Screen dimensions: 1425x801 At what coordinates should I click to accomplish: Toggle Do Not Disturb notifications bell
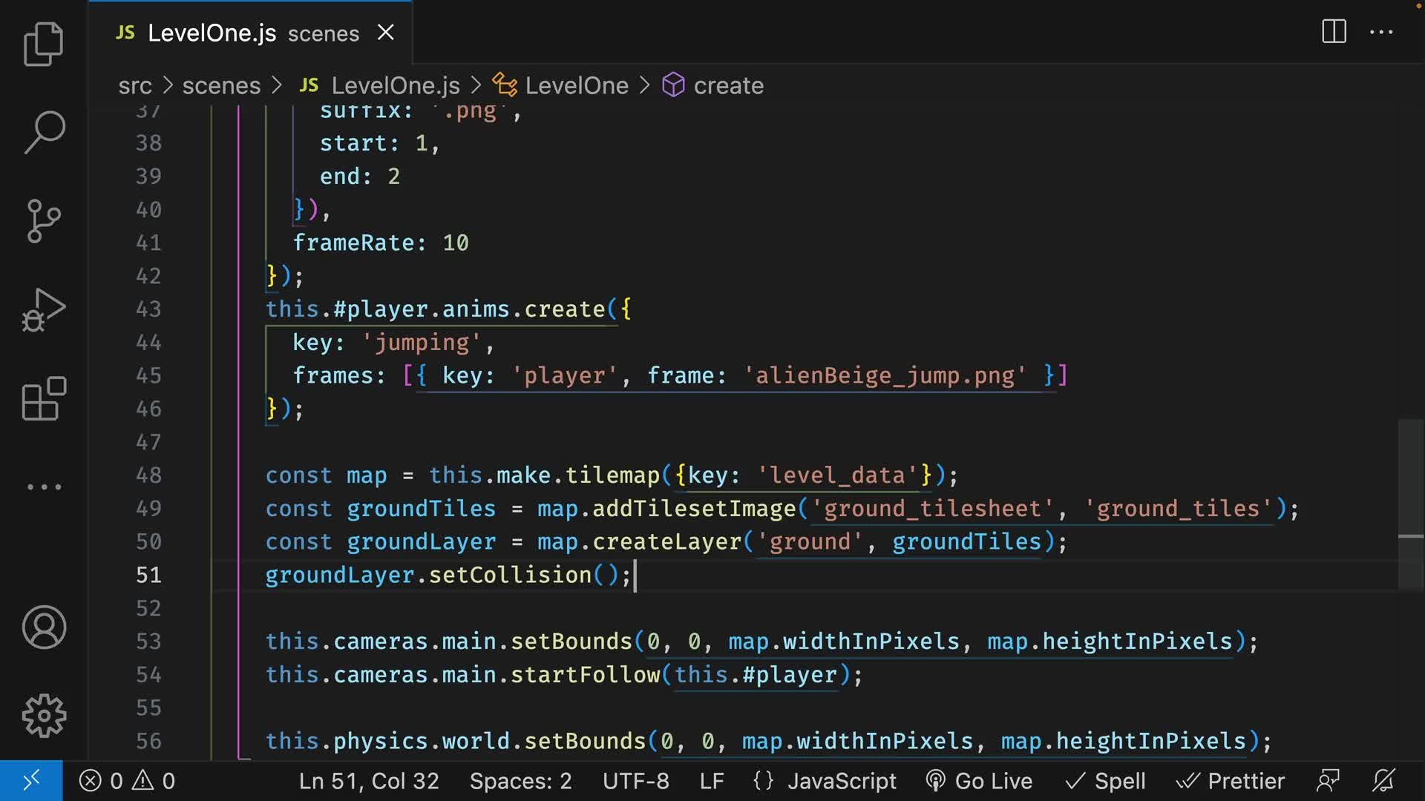1383,780
